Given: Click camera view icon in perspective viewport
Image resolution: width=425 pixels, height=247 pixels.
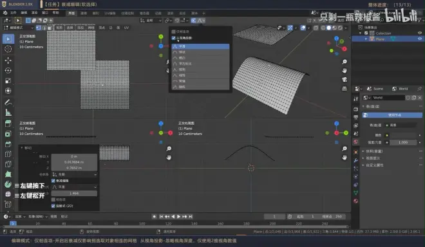Looking at the screenshot, I should [345, 79].
